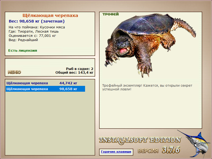Click the Где: Тиорати, Лесная тишь line
212x159 pixels.
point(34,32)
